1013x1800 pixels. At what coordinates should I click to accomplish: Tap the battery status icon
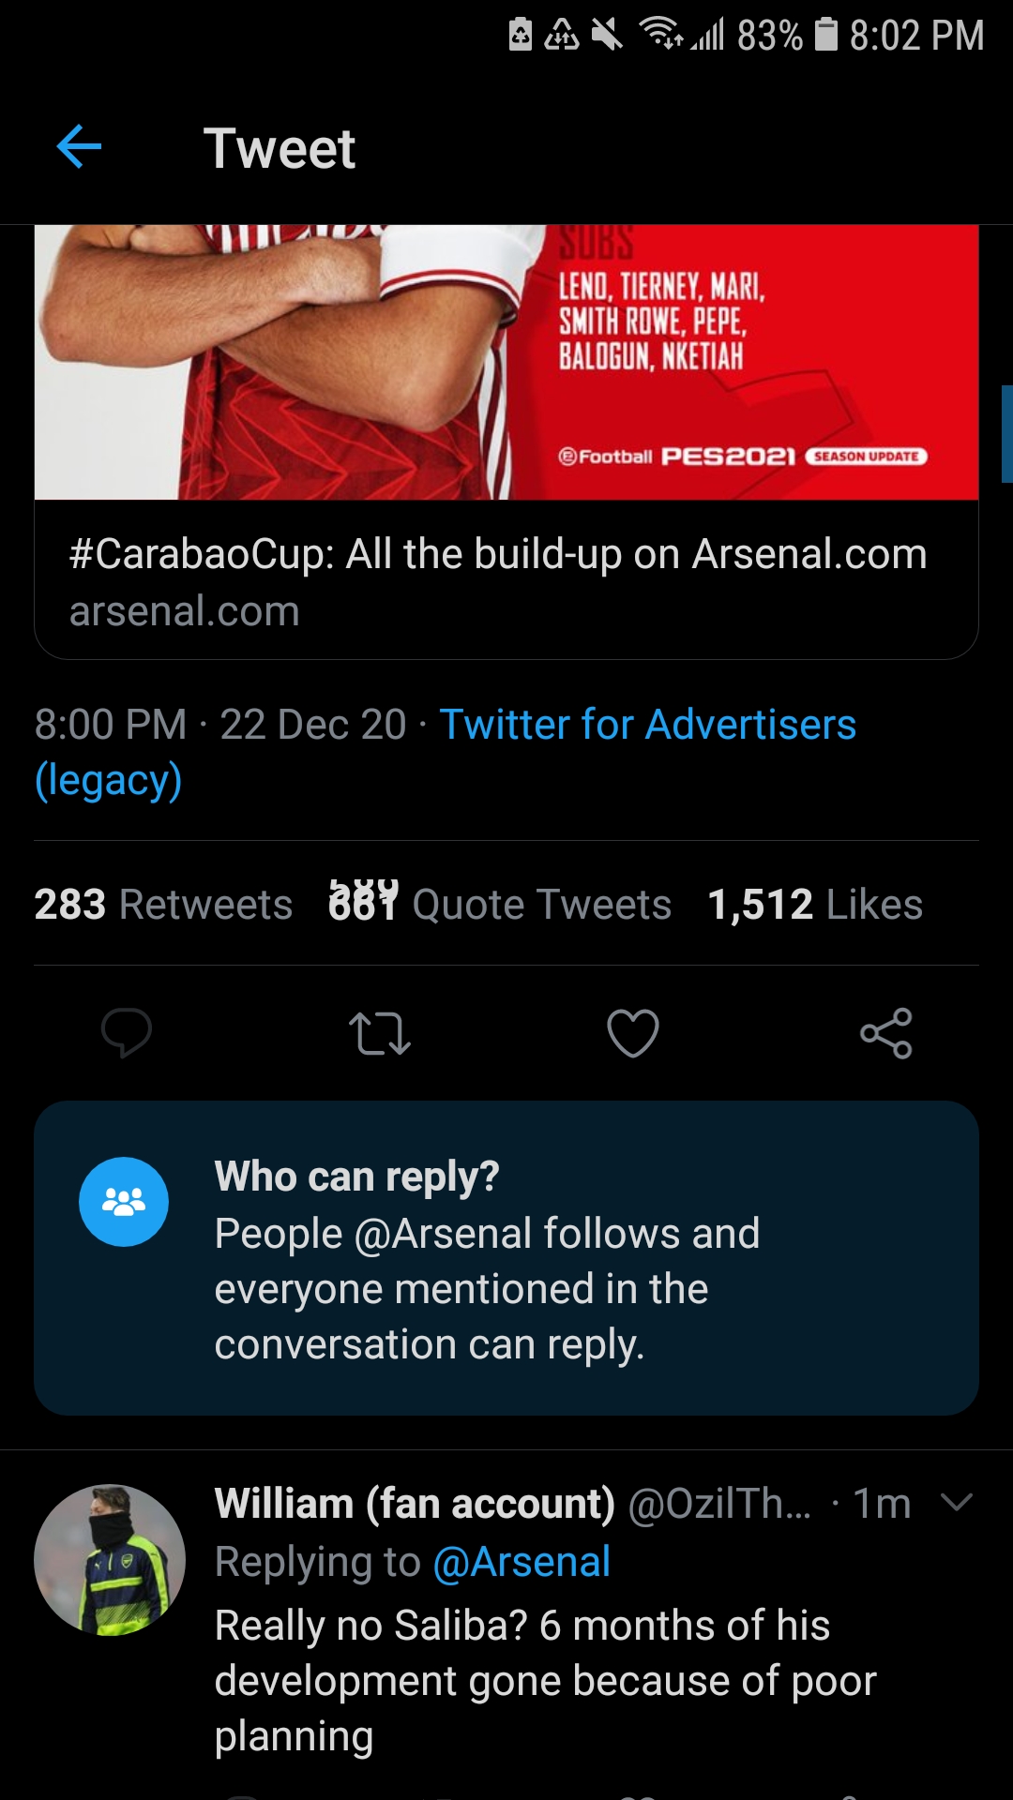click(826, 35)
